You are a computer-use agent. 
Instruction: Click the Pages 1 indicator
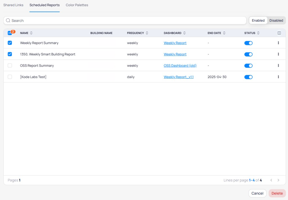click(14, 180)
